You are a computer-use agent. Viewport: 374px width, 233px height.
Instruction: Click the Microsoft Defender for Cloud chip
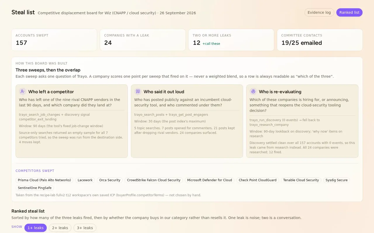[x=209, y=180]
